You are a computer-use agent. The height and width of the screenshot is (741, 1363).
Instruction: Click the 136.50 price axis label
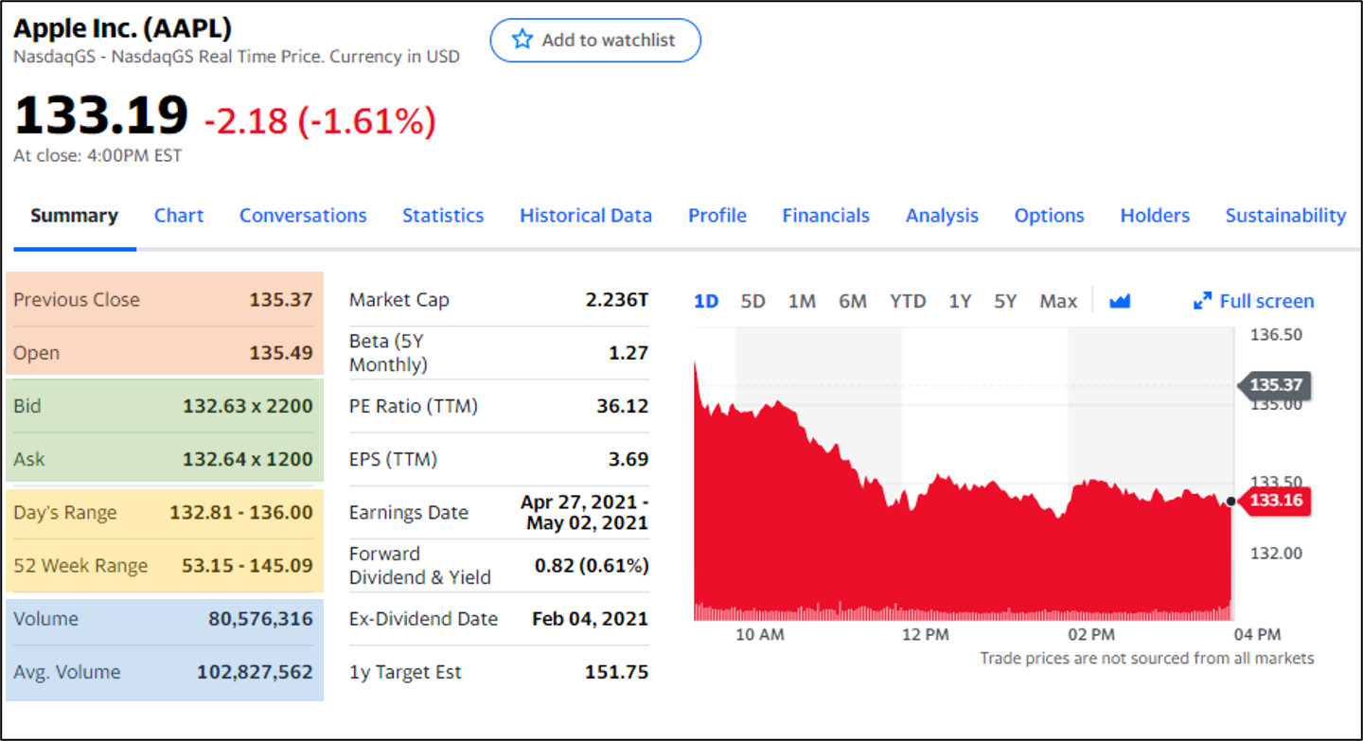click(1276, 334)
